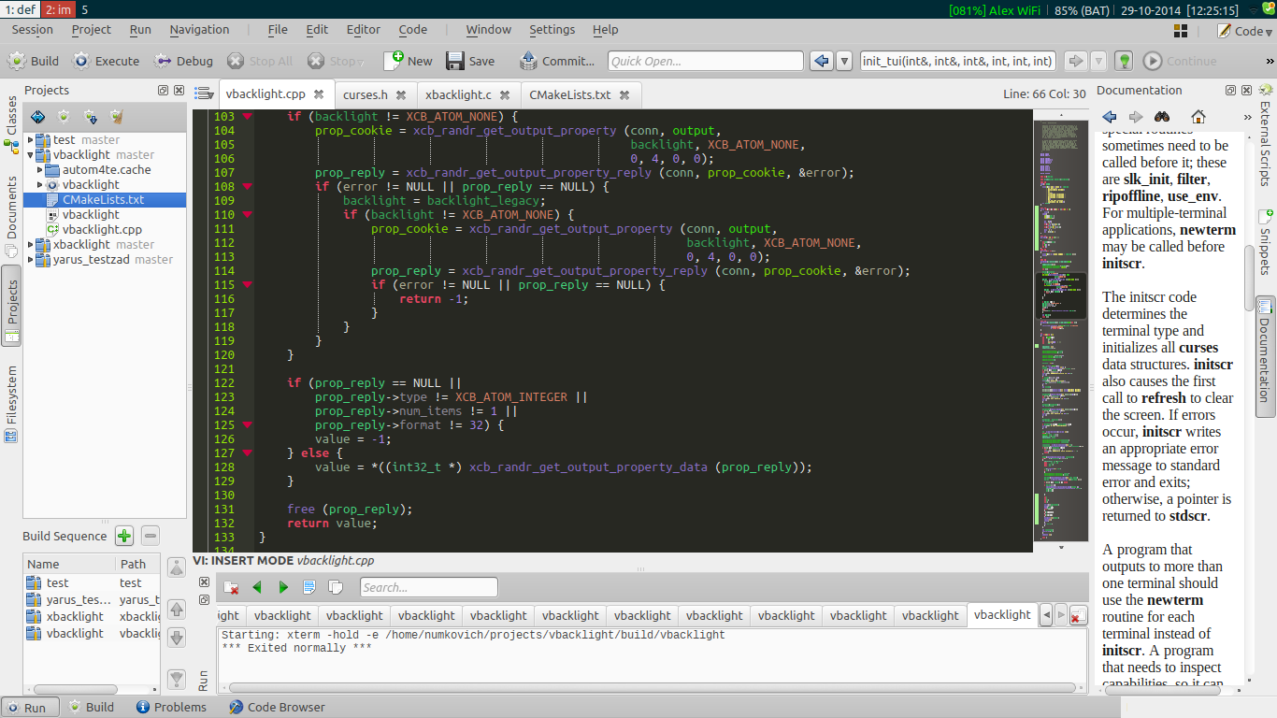
Task: Go back in the Documentation panel
Action: [1110, 117]
